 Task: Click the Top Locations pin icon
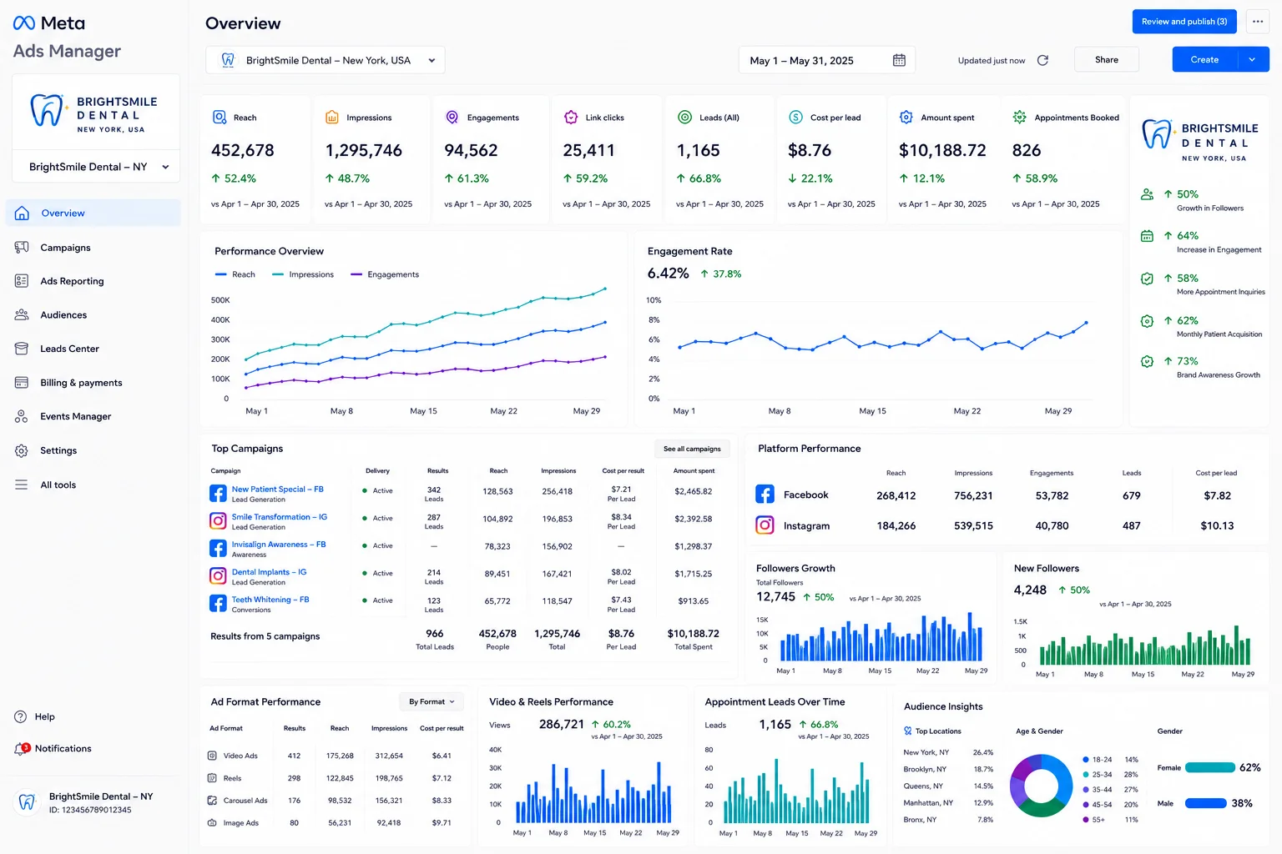click(908, 731)
